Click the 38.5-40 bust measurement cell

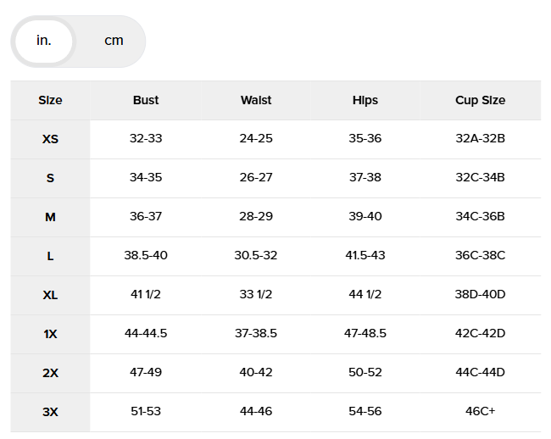[x=146, y=256]
